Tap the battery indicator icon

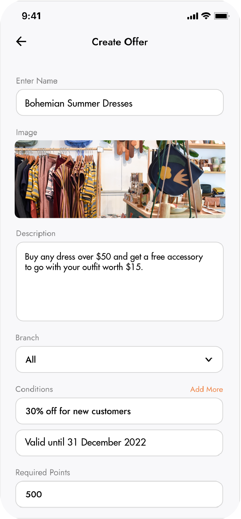coord(222,16)
